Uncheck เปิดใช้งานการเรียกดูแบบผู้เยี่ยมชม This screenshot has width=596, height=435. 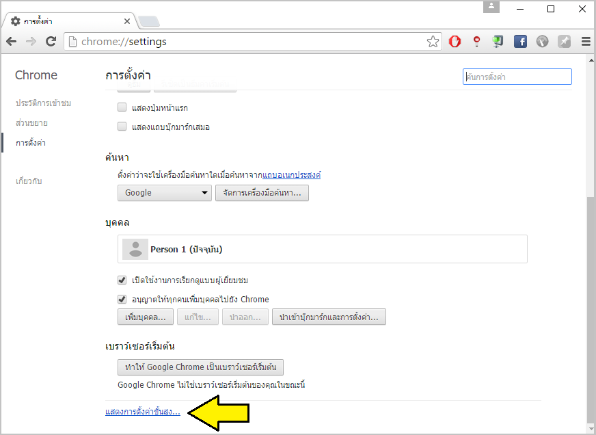122,280
